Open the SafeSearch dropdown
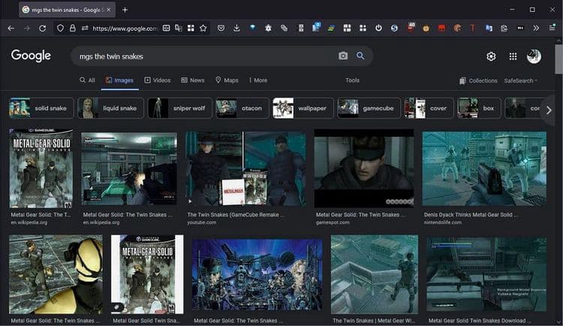This screenshot has width=563, height=326. pos(521,80)
